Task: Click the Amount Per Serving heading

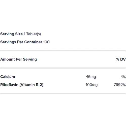Action: pos(18,59)
